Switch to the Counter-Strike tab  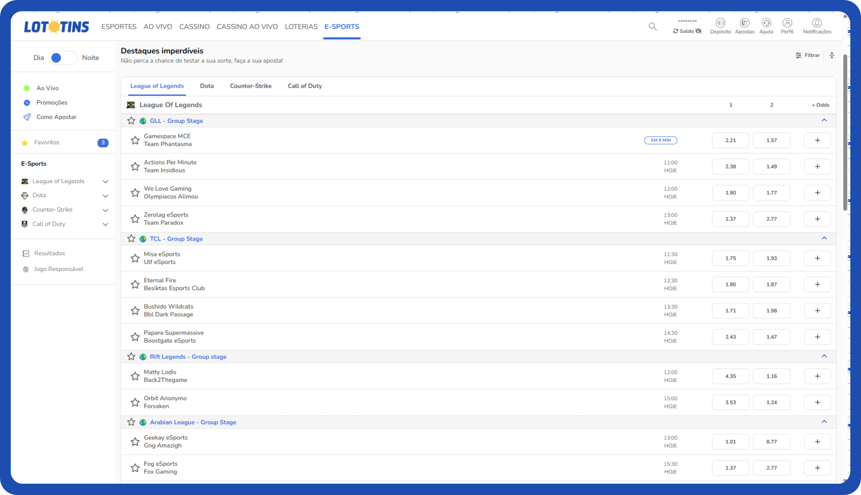pos(251,86)
